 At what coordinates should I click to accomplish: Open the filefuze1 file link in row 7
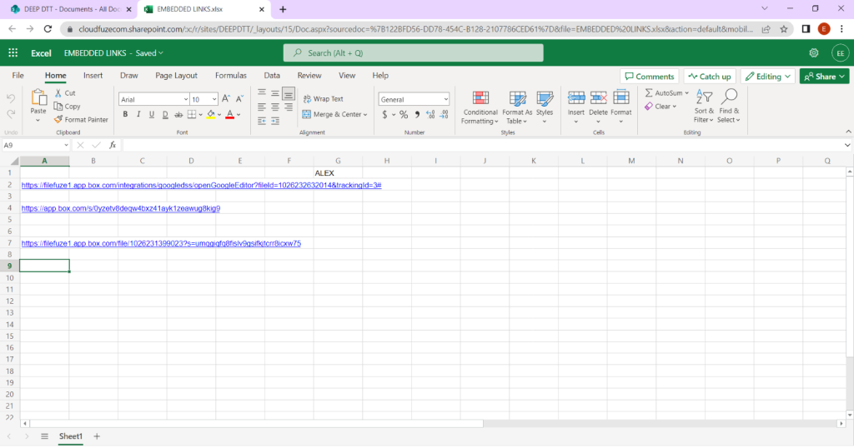click(161, 244)
